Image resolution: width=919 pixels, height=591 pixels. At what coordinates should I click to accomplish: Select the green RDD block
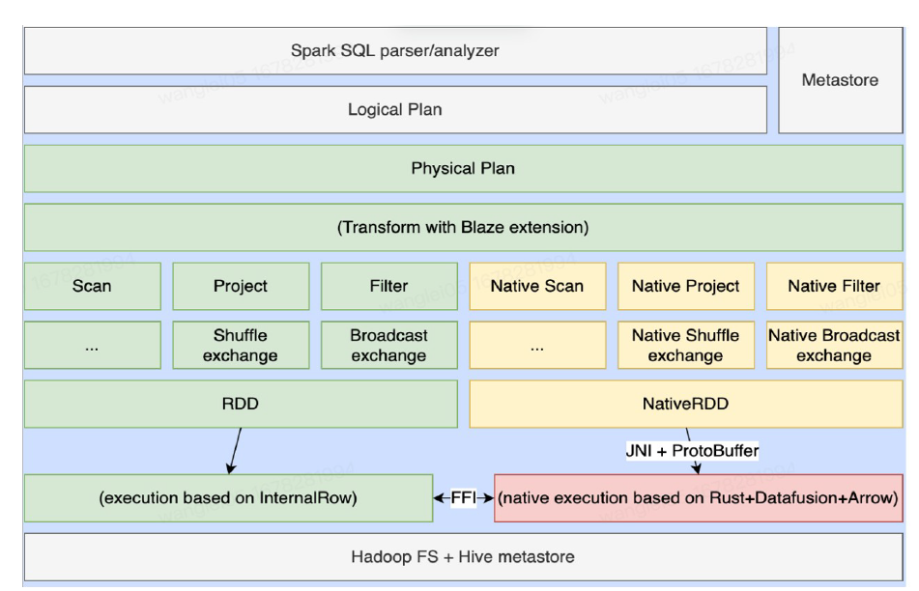point(241,405)
